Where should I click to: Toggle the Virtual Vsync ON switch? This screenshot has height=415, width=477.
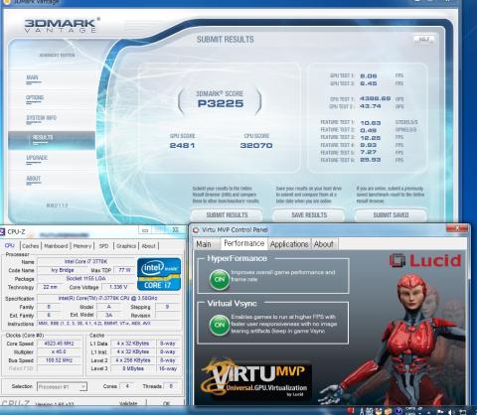[220, 325]
